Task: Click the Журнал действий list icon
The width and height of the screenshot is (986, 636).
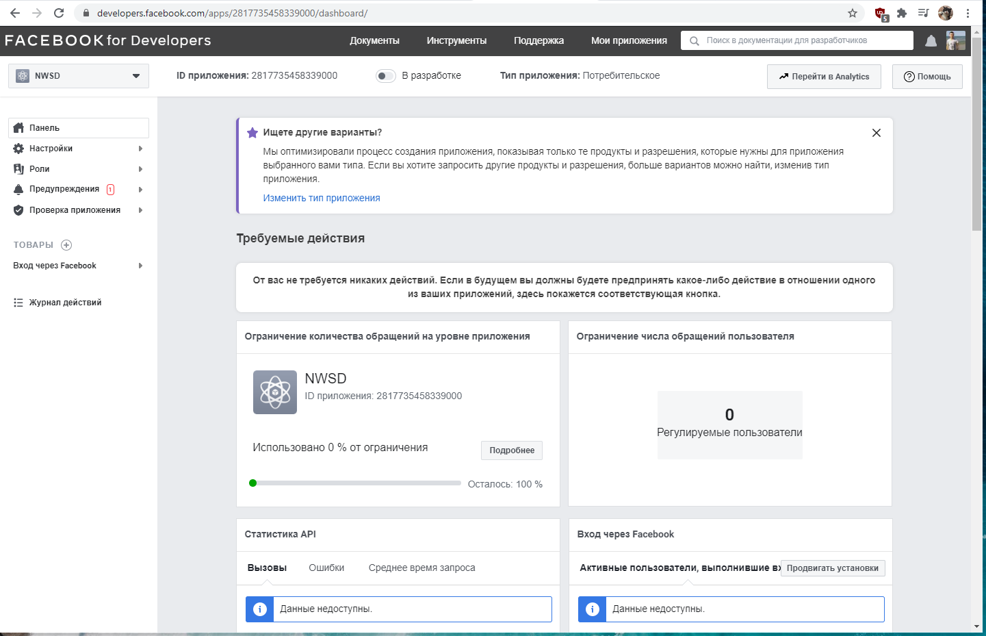Action: click(x=18, y=303)
